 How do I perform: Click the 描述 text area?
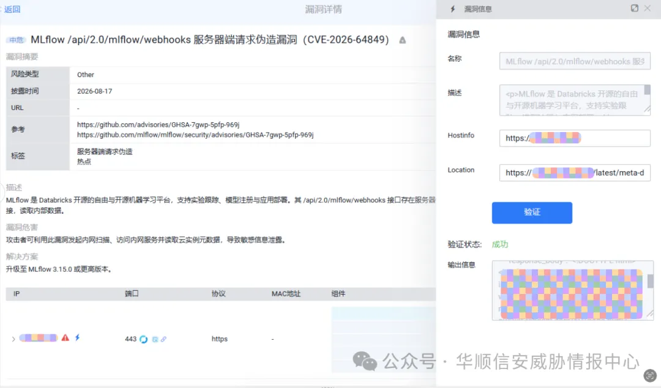[x=575, y=100]
